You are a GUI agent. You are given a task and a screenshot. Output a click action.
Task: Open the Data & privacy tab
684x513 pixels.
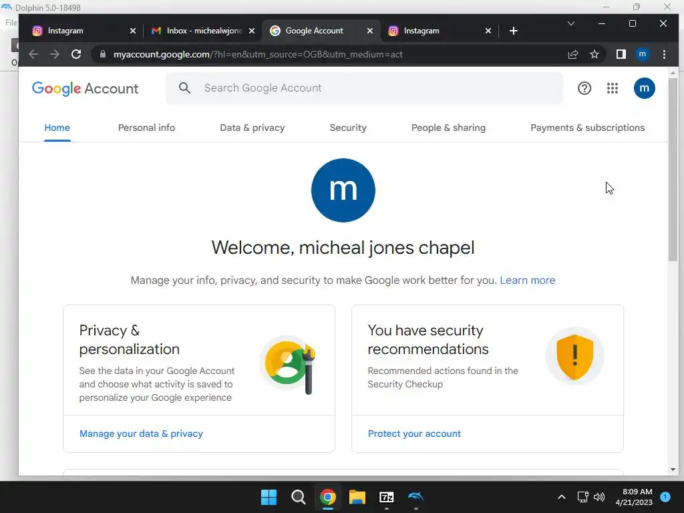pos(252,128)
